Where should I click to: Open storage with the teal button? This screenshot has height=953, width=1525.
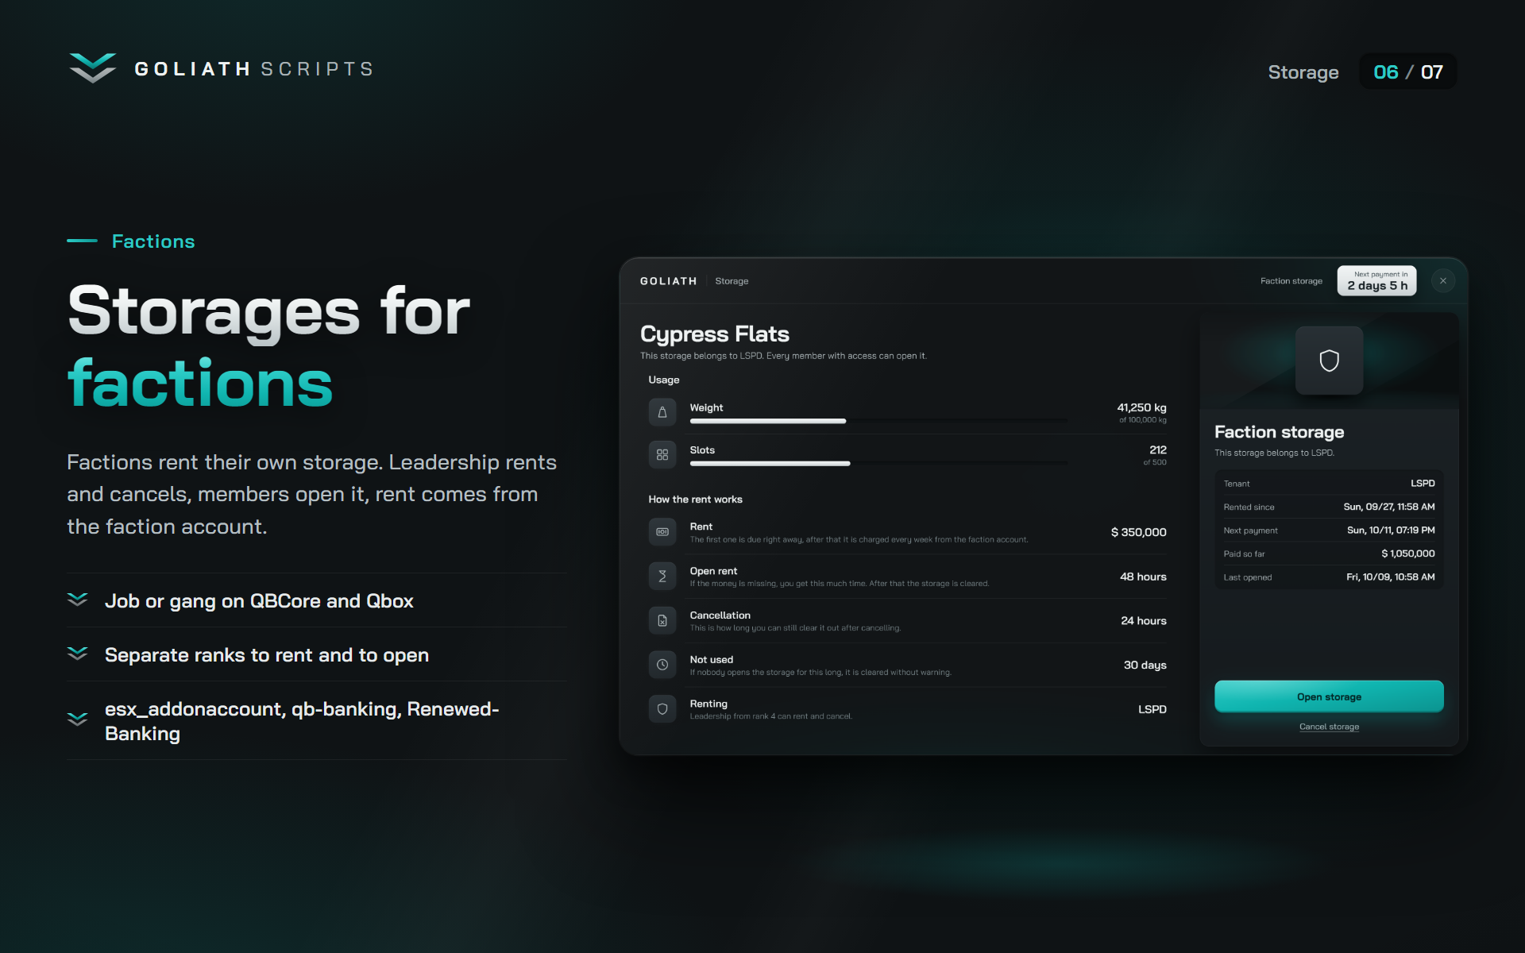1329,696
